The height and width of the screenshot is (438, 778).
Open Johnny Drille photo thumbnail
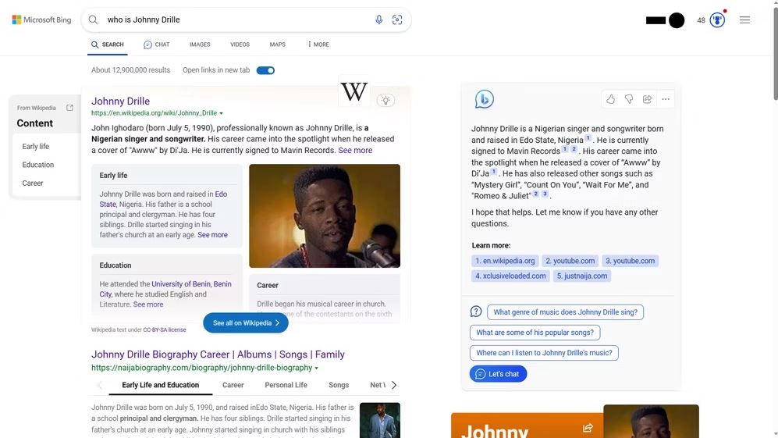coord(325,216)
